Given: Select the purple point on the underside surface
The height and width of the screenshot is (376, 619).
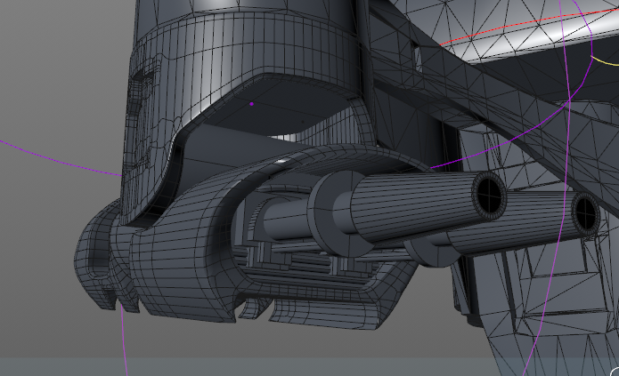Looking at the screenshot, I should point(252,104).
